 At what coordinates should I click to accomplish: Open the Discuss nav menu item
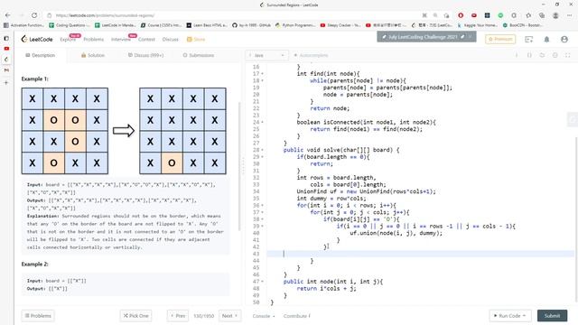click(x=171, y=39)
